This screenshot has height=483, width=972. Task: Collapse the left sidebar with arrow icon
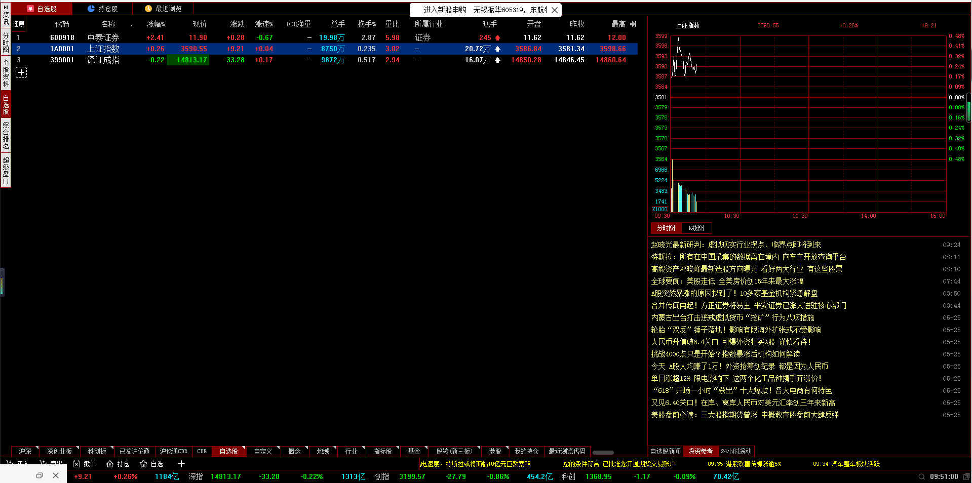pos(6,7)
